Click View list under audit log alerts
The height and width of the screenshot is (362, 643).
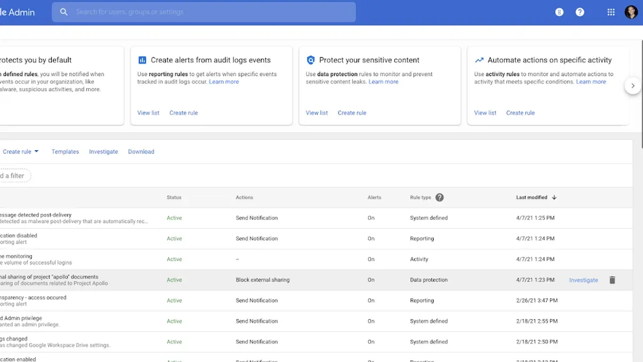point(148,113)
